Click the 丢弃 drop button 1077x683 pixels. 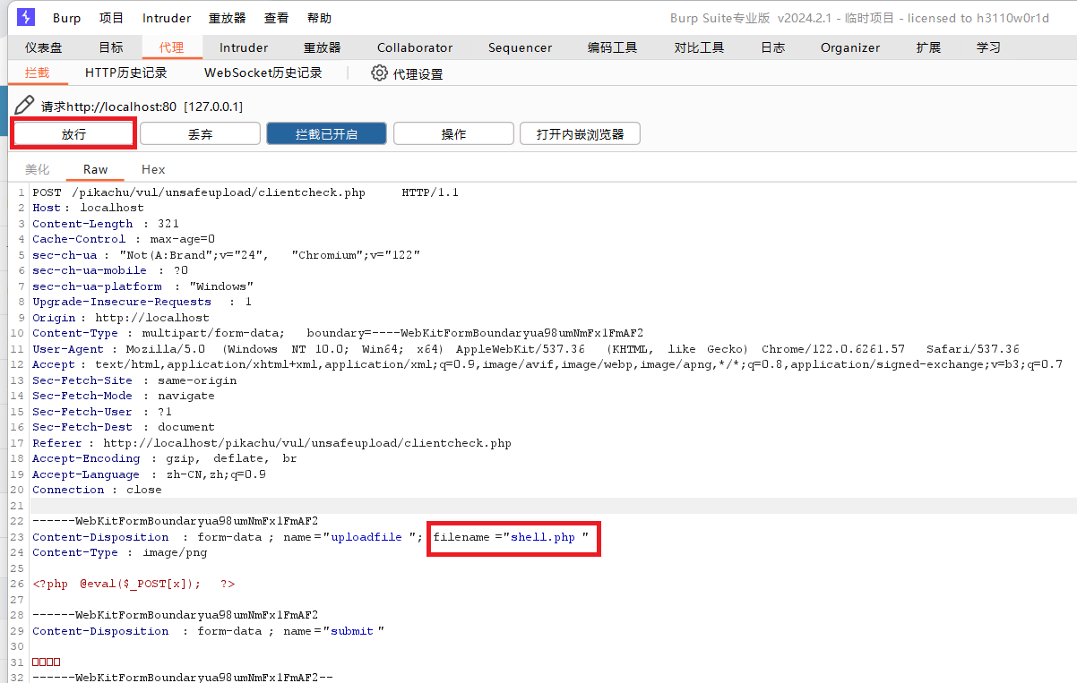pyautogui.click(x=200, y=134)
